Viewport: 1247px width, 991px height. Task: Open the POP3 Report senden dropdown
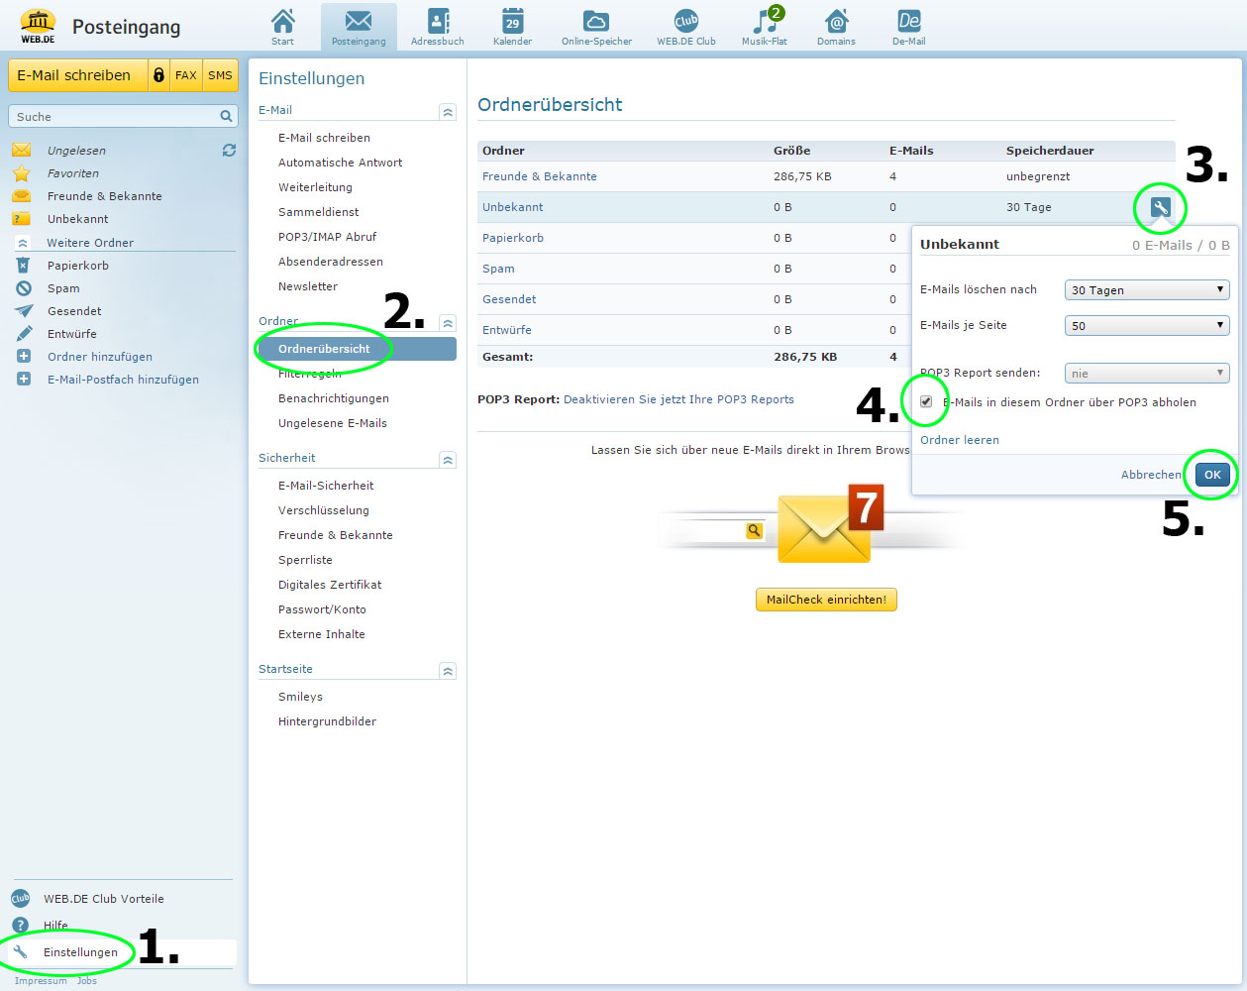[x=1147, y=374]
